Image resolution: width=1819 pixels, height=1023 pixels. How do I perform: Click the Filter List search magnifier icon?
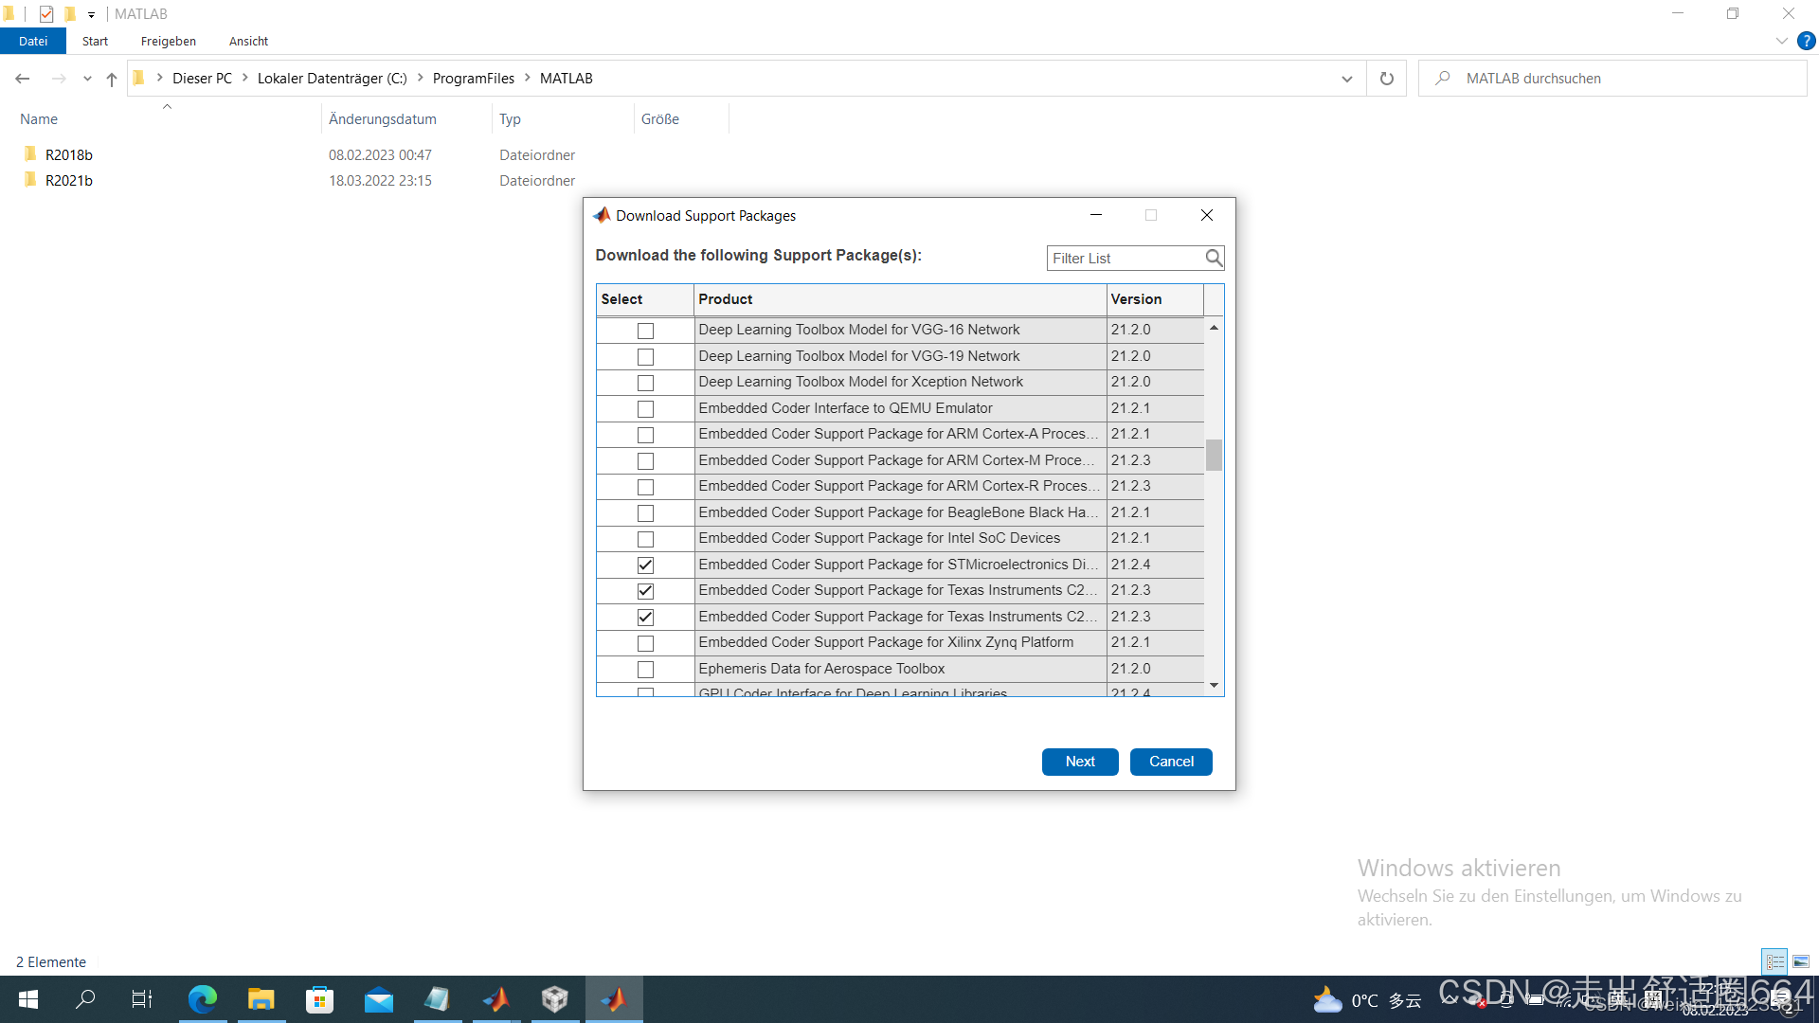1214,258
